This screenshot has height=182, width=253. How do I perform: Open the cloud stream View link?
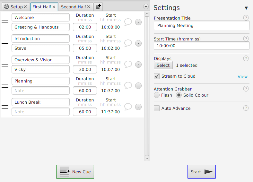[x=242, y=76]
